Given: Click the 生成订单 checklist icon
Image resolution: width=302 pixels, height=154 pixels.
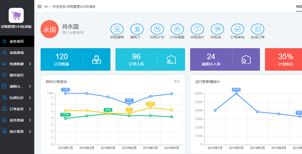Looking at the screenshot, I should (258, 29).
